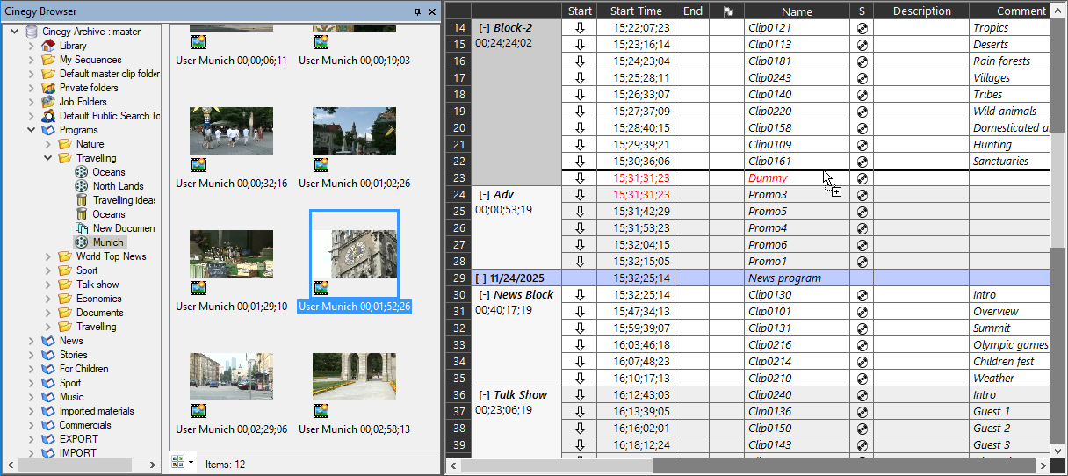Collapse the Block-2 group
The image size is (1068, 476).
click(484, 28)
